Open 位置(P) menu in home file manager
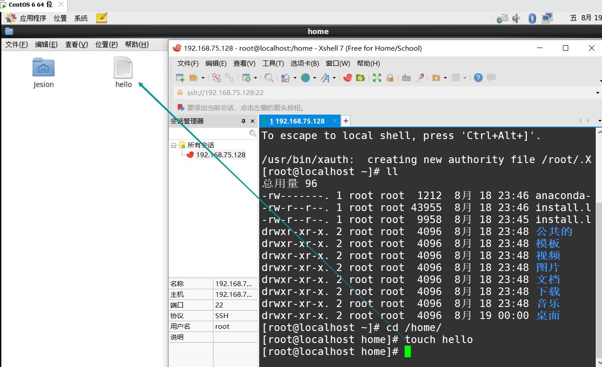 [x=106, y=44]
